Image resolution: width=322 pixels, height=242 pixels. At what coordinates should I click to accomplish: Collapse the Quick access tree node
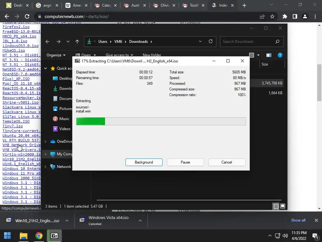(46, 68)
